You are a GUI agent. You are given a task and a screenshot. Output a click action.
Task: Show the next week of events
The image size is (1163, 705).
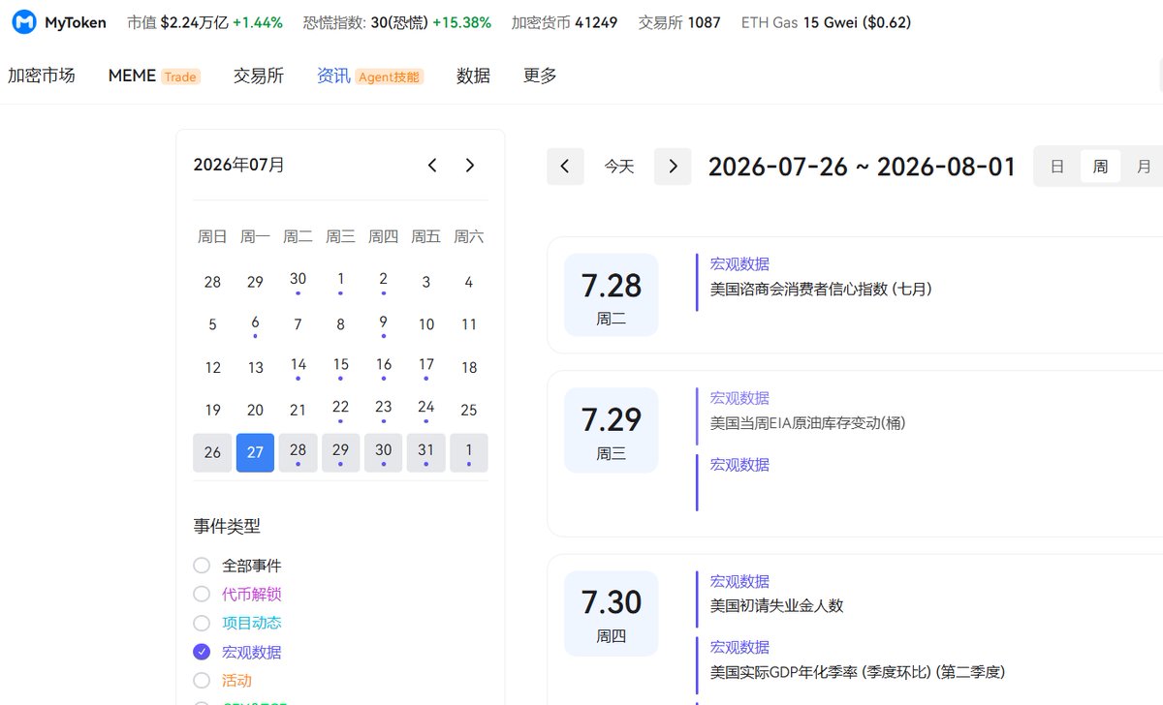coord(673,167)
